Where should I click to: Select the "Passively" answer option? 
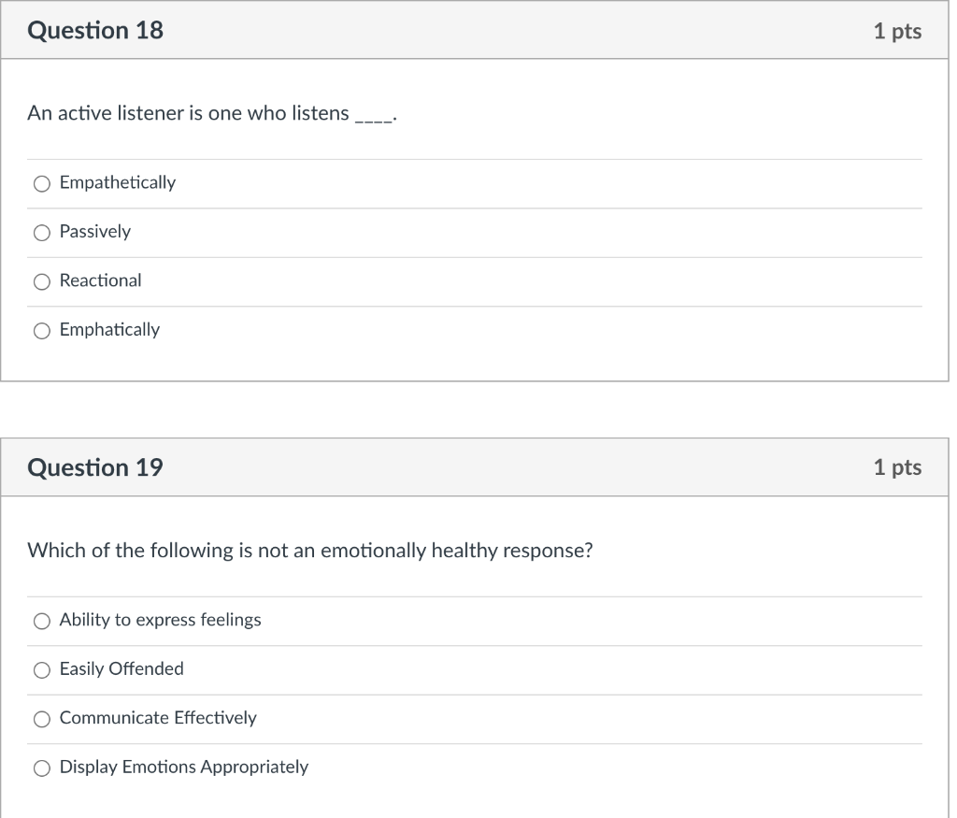[41, 232]
